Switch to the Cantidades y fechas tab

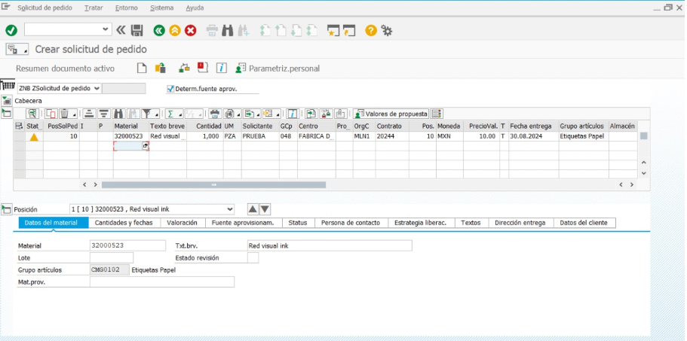click(124, 223)
